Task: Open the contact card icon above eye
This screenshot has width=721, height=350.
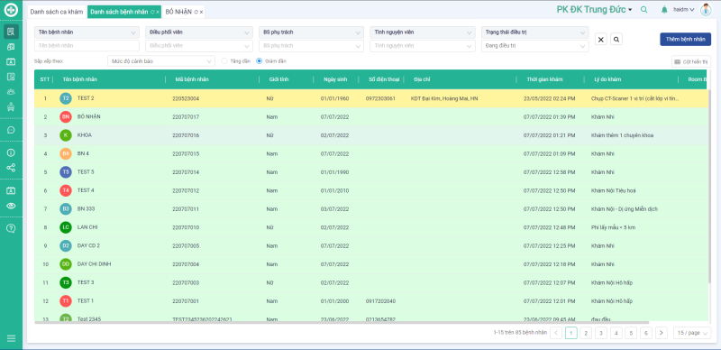Action: [11, 190]
